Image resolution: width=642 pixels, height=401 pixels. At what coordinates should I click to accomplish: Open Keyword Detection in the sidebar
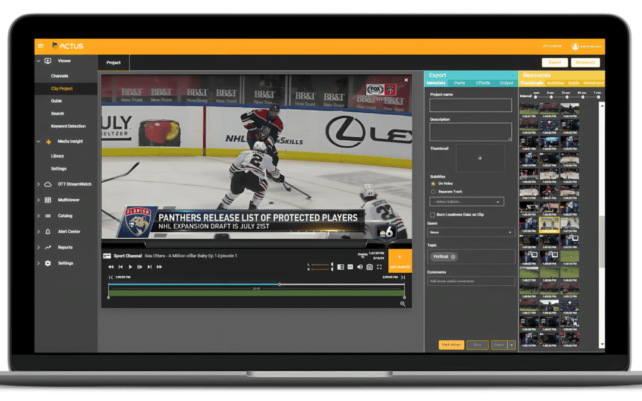coord(68,126)
